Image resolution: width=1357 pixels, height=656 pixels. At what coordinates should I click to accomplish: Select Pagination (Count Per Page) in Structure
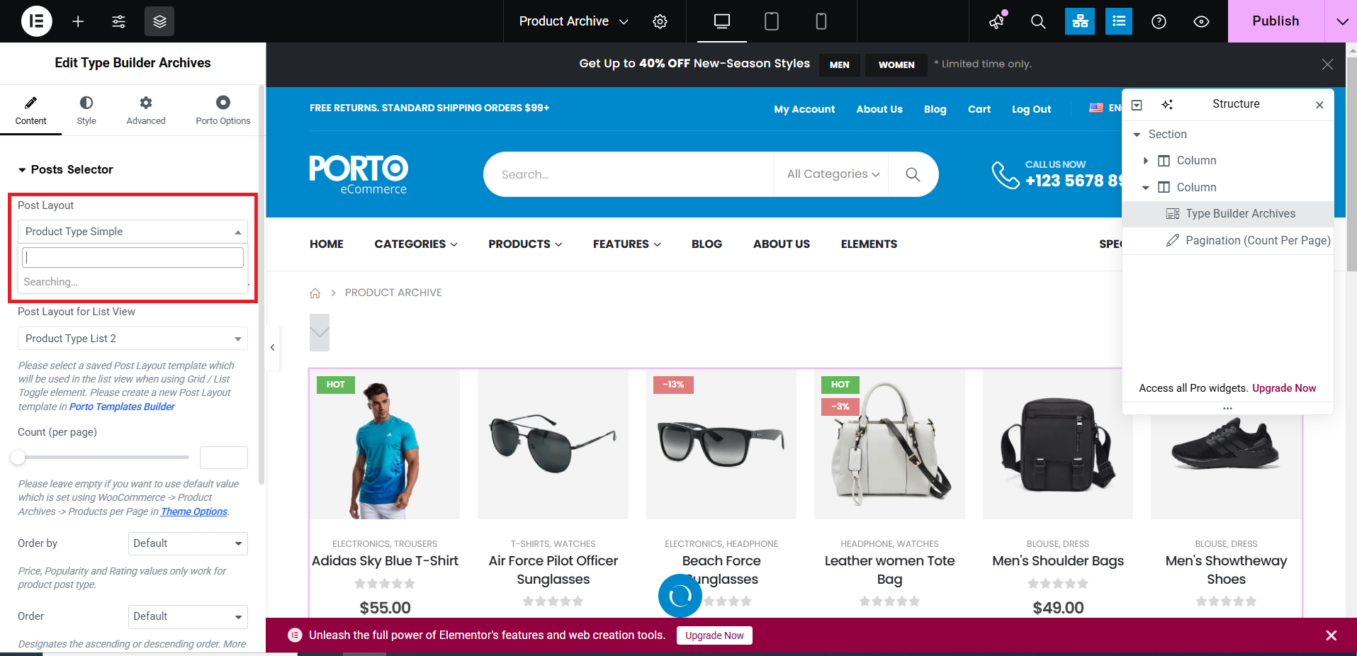pyautogui.click(x=1228, y=241)
